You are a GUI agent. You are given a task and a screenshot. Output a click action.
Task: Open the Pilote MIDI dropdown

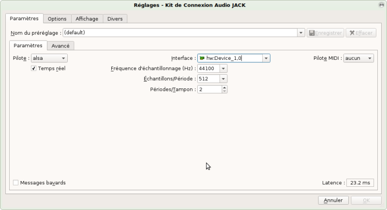[x=358, y=58]
